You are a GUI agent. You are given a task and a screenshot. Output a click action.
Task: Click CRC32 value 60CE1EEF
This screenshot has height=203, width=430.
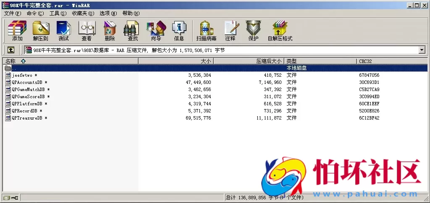[x=369, y=104]
